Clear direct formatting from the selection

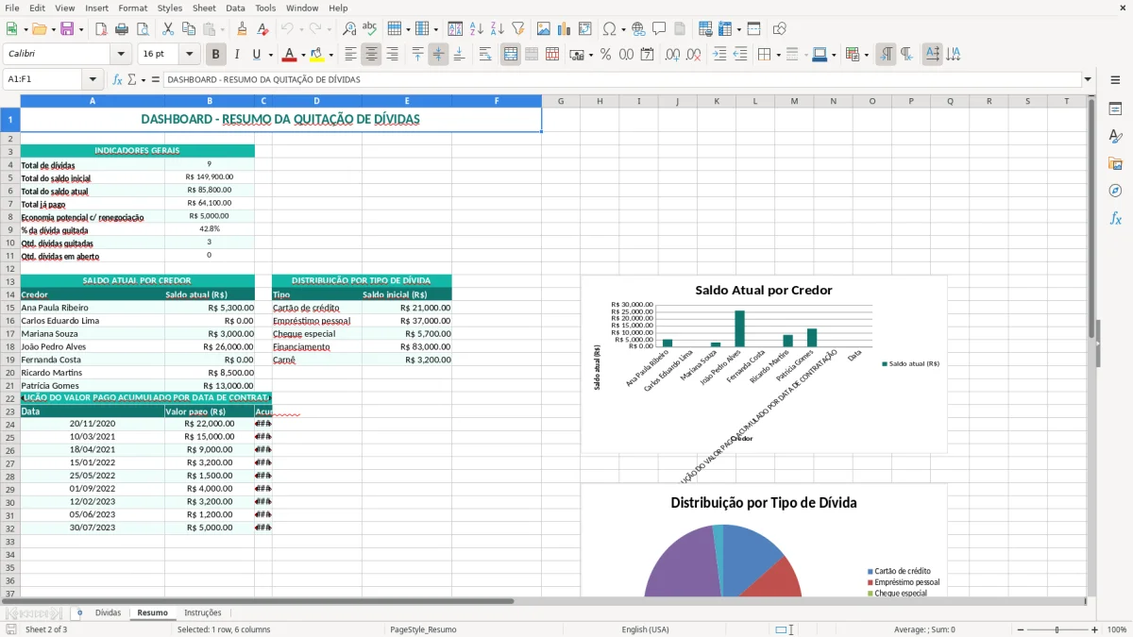(263, 29)
